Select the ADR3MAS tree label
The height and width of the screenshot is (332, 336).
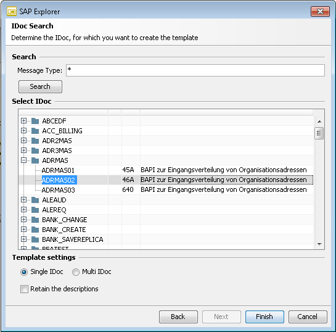(x=57, y=151)
